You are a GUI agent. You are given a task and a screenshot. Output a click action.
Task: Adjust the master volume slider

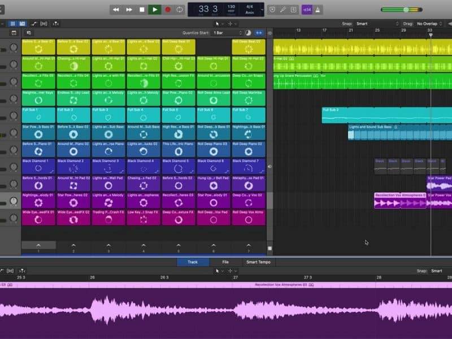(402, 10)
